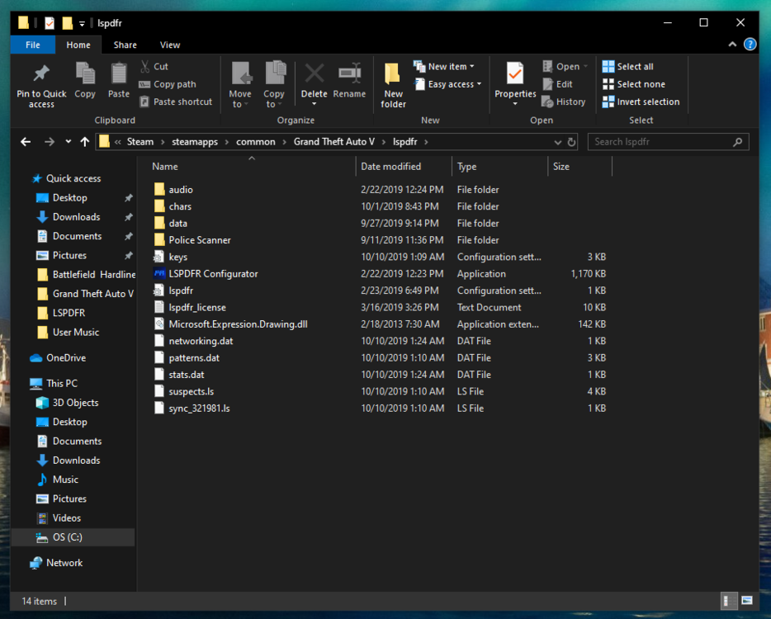Click the Rename icon in the Organize group

coord(349,74)
